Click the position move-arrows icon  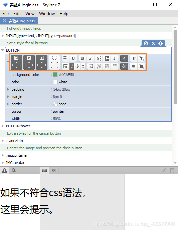(x=77, y=66)
